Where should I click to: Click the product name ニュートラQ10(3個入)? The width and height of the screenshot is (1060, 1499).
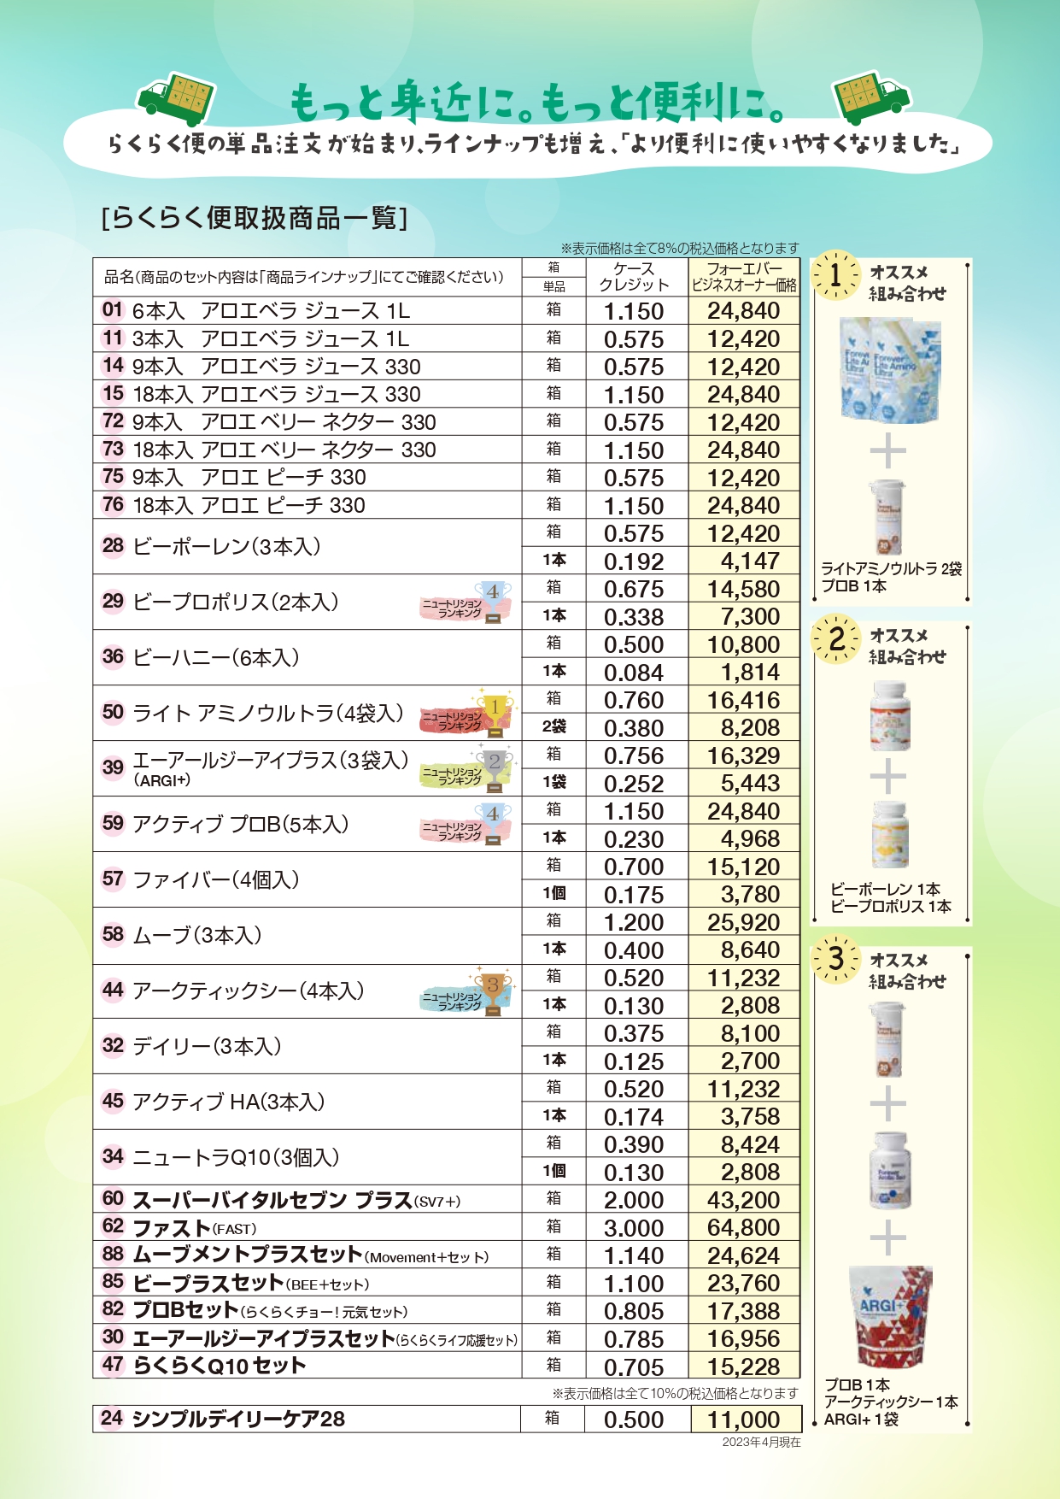[x=236, y=1157]
